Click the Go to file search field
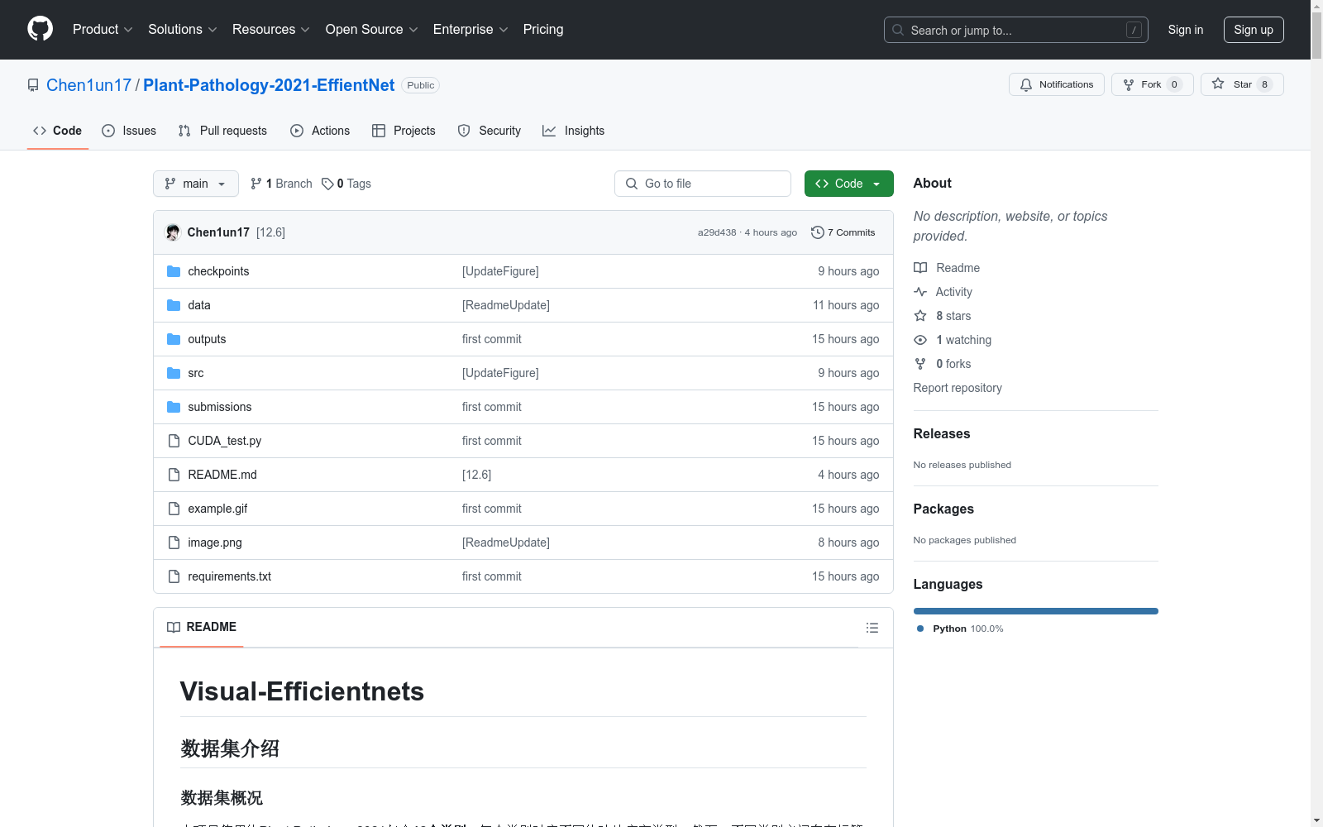The width and height of the screenshot is (1323, 827). coord(703,184)
